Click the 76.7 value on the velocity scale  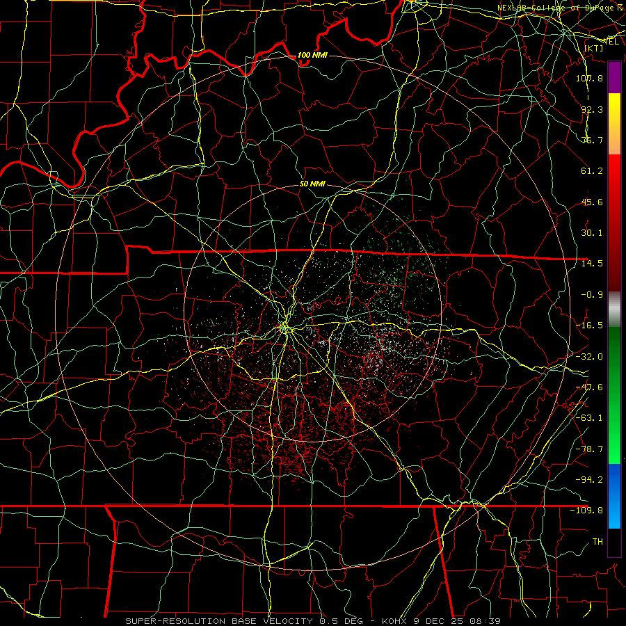tap(592, 140)
